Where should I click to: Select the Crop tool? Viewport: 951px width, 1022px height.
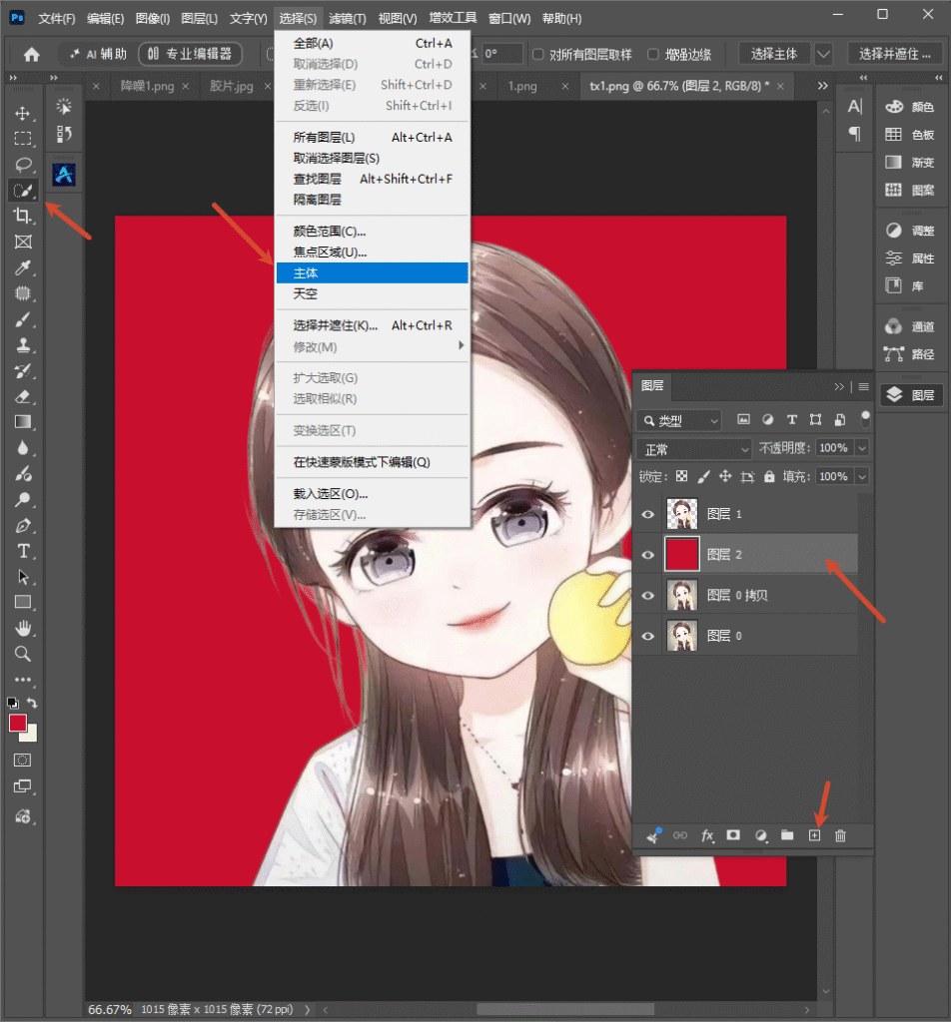coord(23,216)
